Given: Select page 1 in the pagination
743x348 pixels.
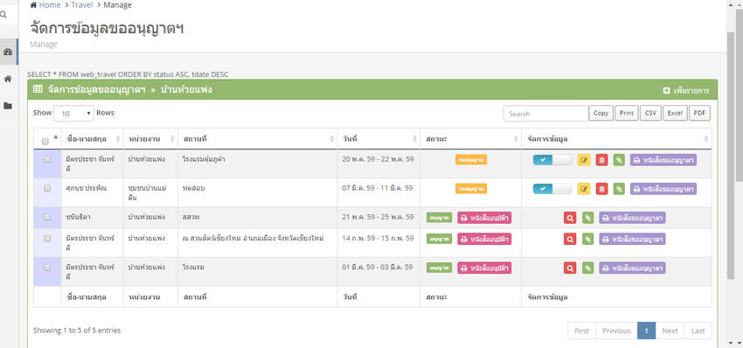Looking at the screenshot, I should click(646, 331).
